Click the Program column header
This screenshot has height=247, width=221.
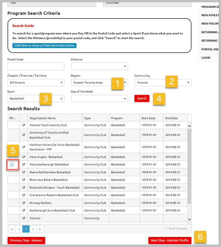[124, 118]
